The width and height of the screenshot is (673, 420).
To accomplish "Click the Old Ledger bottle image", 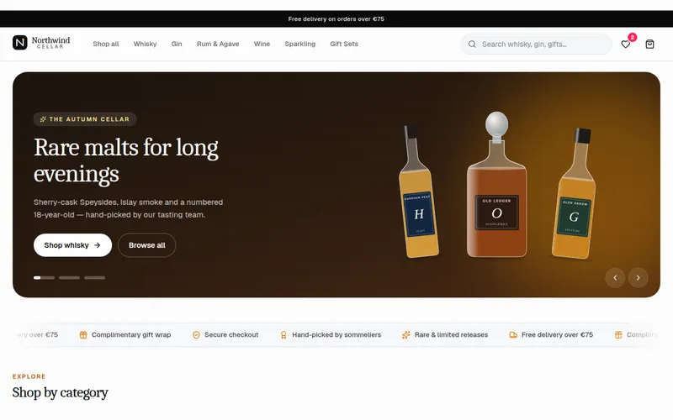I will pyautogui.click(x=496, y=185).
